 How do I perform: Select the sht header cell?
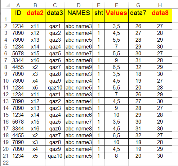(98, 15)
